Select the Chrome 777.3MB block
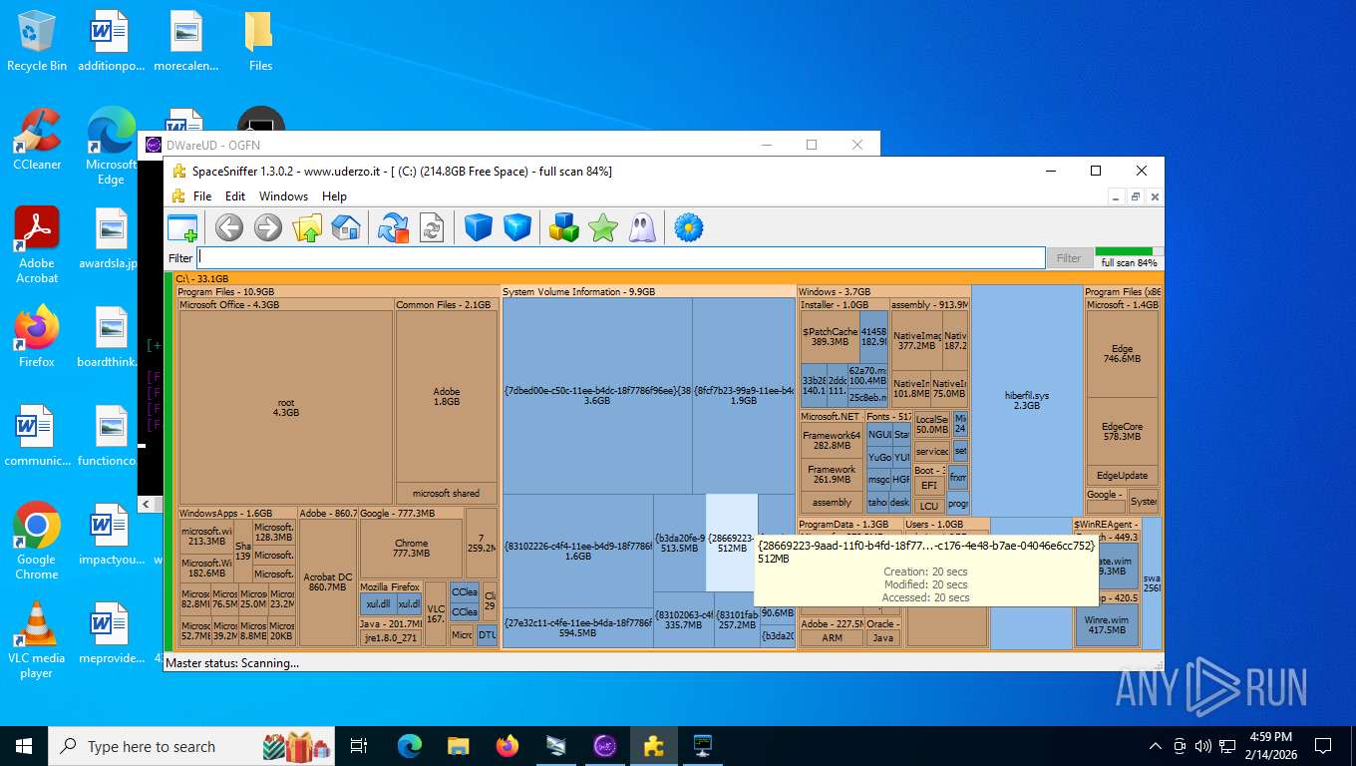This screenshot has width=1356, height=766. click(x=411, y=548)
